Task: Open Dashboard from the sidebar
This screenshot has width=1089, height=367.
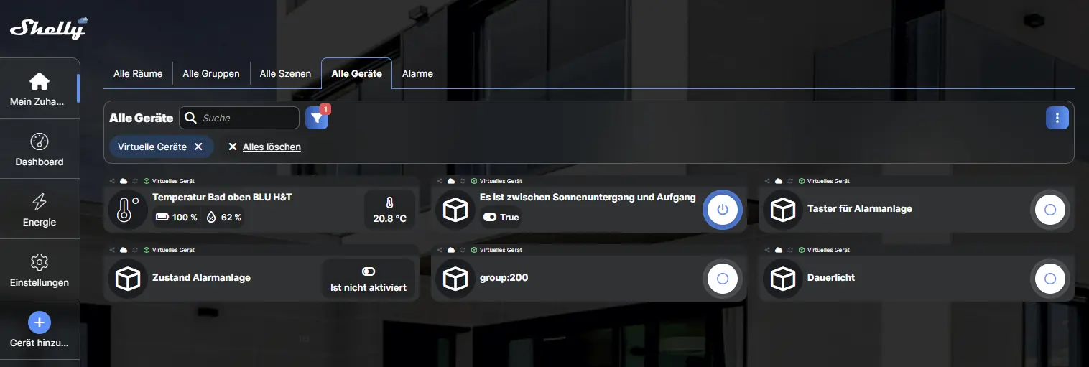Action: (x=40, y=149)
